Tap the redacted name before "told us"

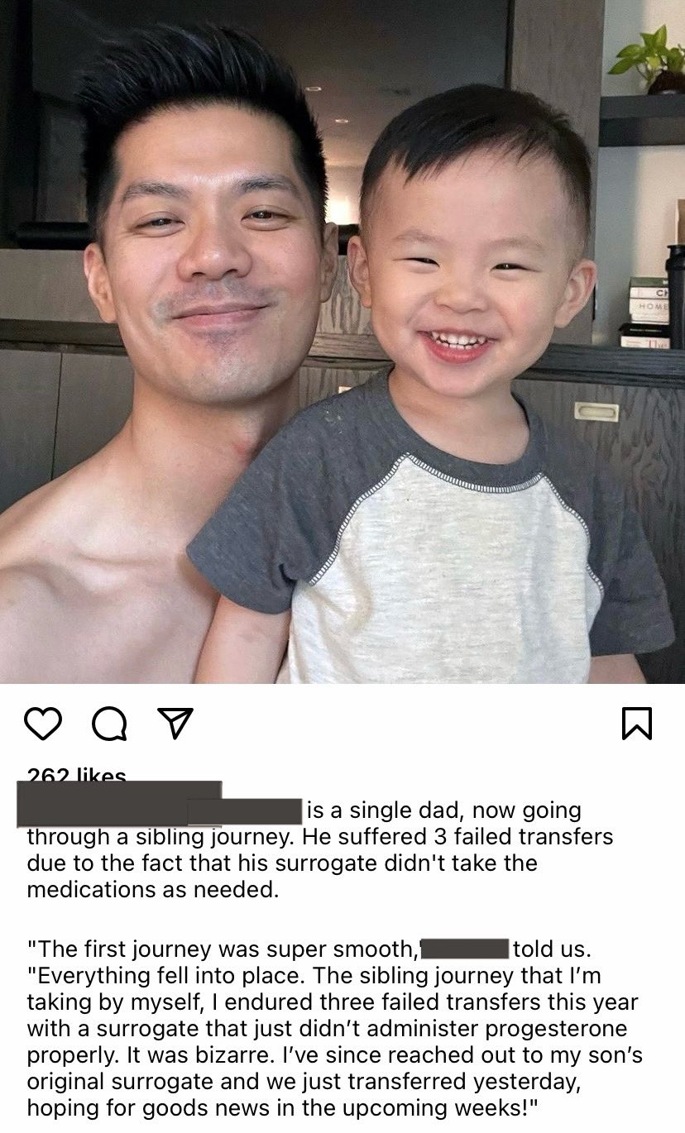click(x=465, y=949)
